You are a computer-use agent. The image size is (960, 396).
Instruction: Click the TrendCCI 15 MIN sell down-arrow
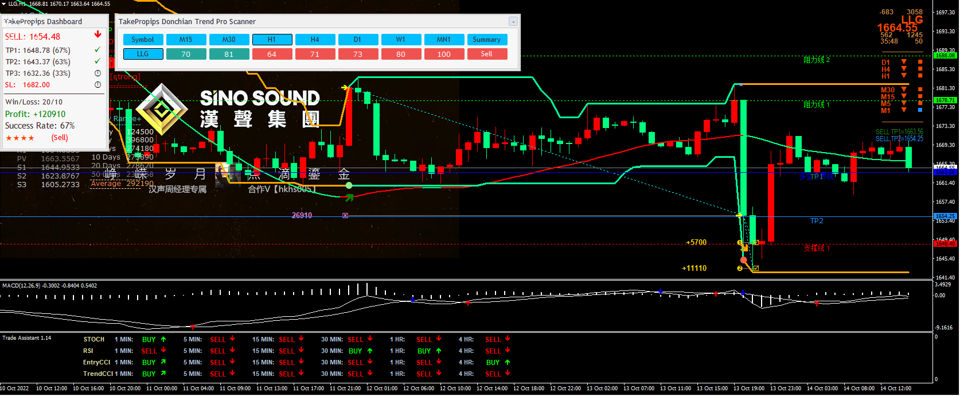pyautogui.click(x=301, y=373)
